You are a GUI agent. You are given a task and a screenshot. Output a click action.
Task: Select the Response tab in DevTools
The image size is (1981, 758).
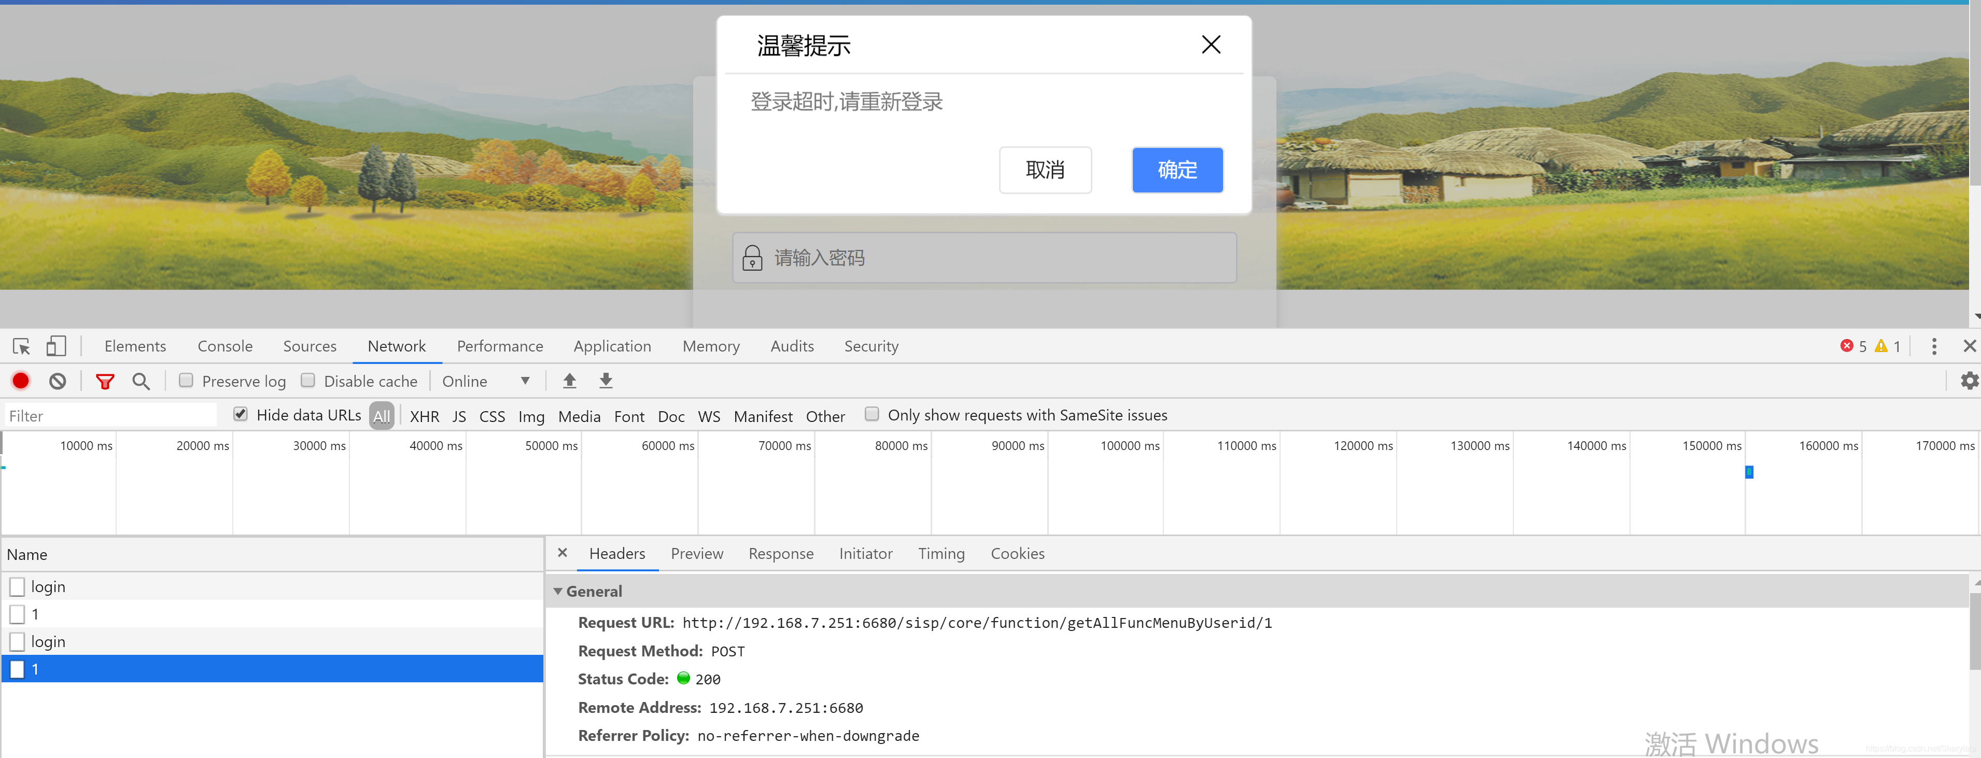point(780,552)
